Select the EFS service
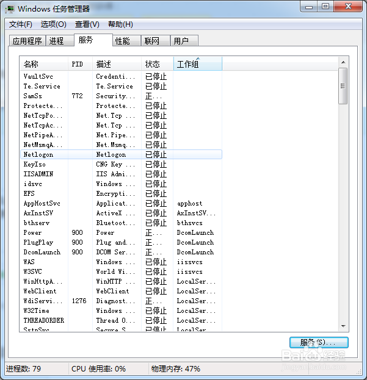 [29, 193]
